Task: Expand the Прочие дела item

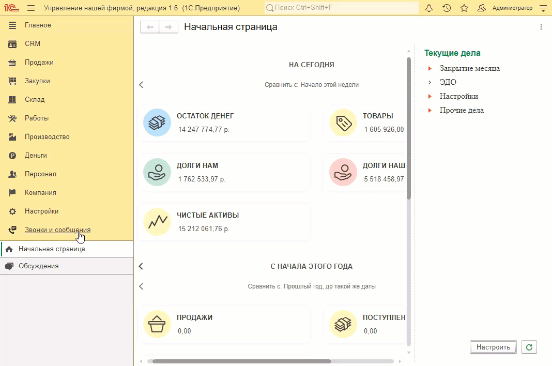Action: coord(430,110)
